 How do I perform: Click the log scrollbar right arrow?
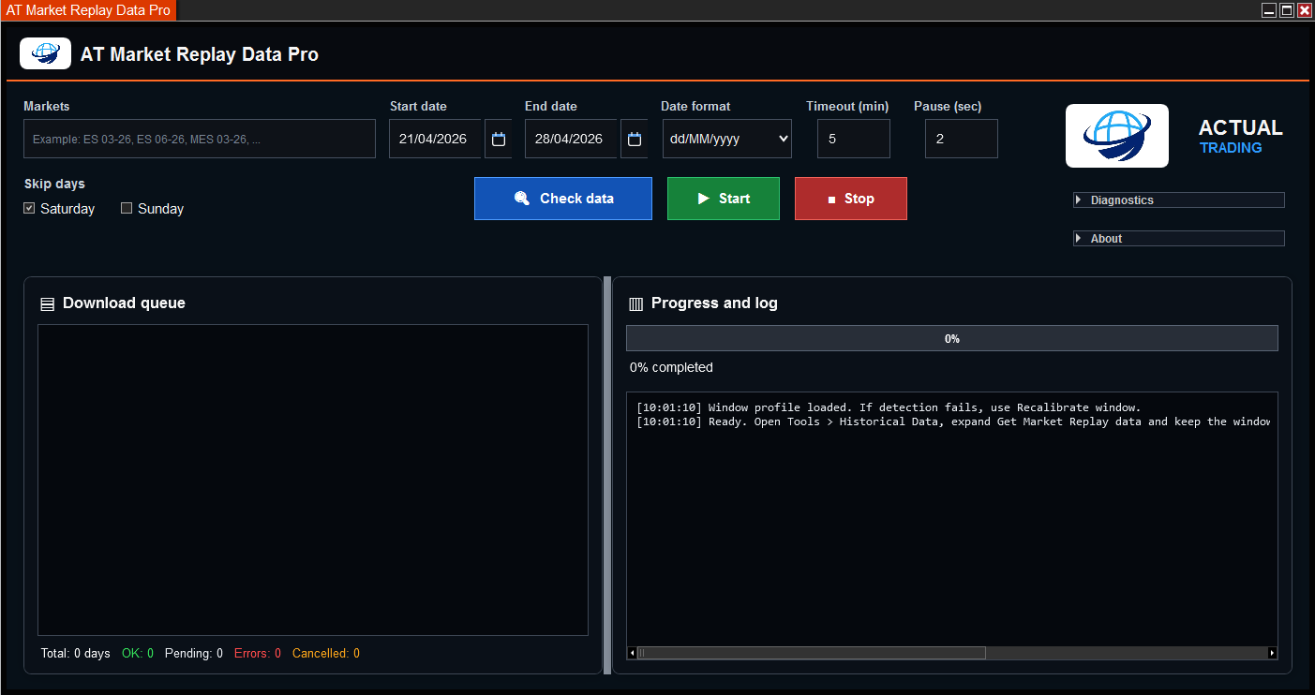pos(1272,653)
